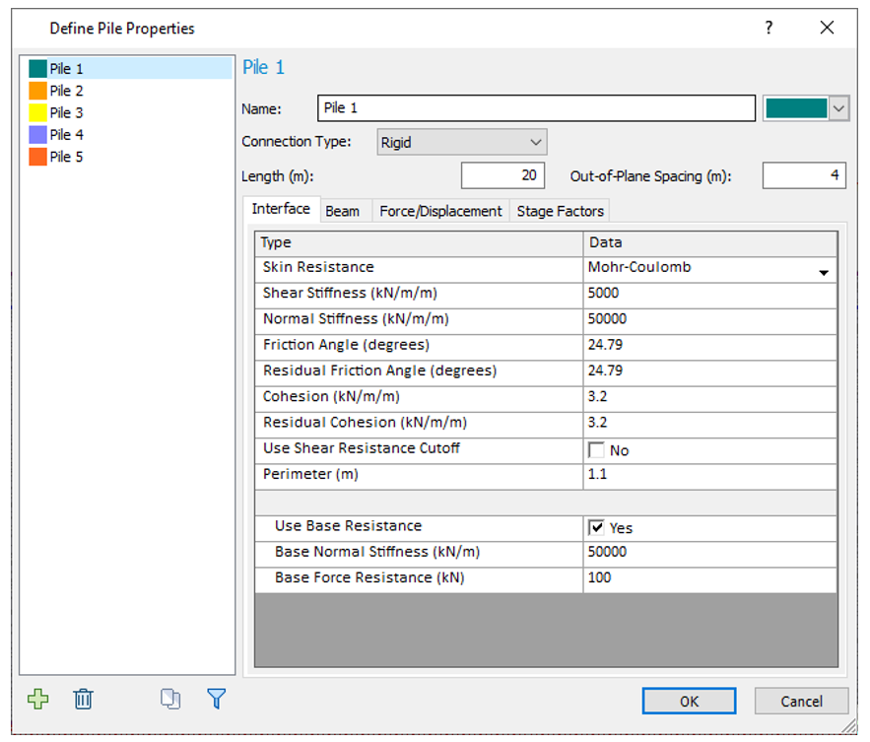Click the OK button
The width and height of the screenshot is (870, 742).
point(689,701)
